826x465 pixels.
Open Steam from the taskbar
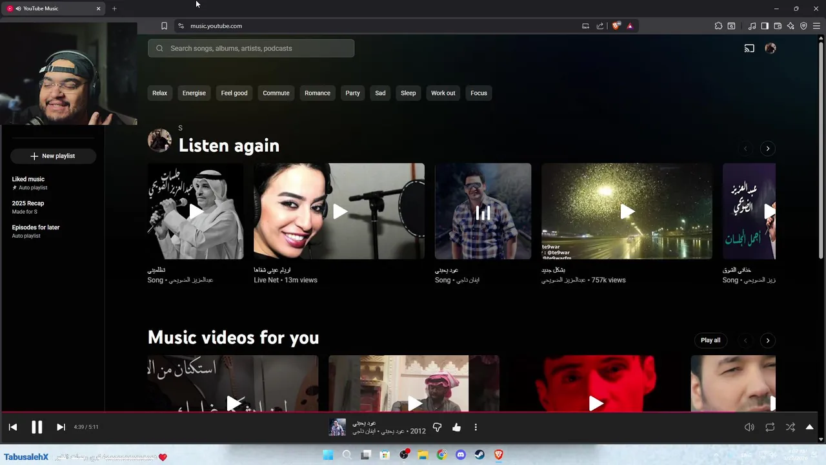click(x=479, y=455)
